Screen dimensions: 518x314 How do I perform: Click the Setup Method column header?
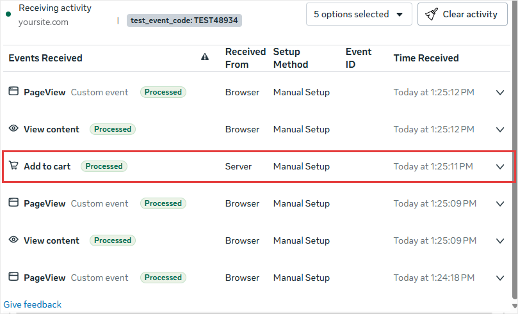(x=291, y=58)
